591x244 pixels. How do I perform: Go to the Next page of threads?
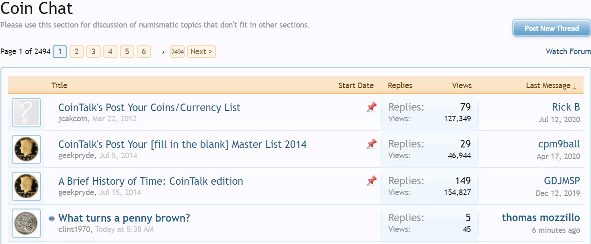click(x=201, y=51)
